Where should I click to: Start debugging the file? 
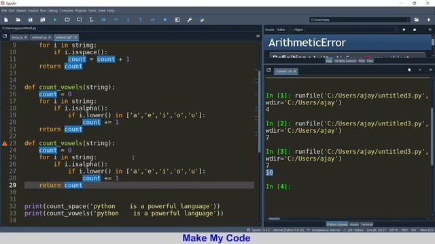pos(104,20)
